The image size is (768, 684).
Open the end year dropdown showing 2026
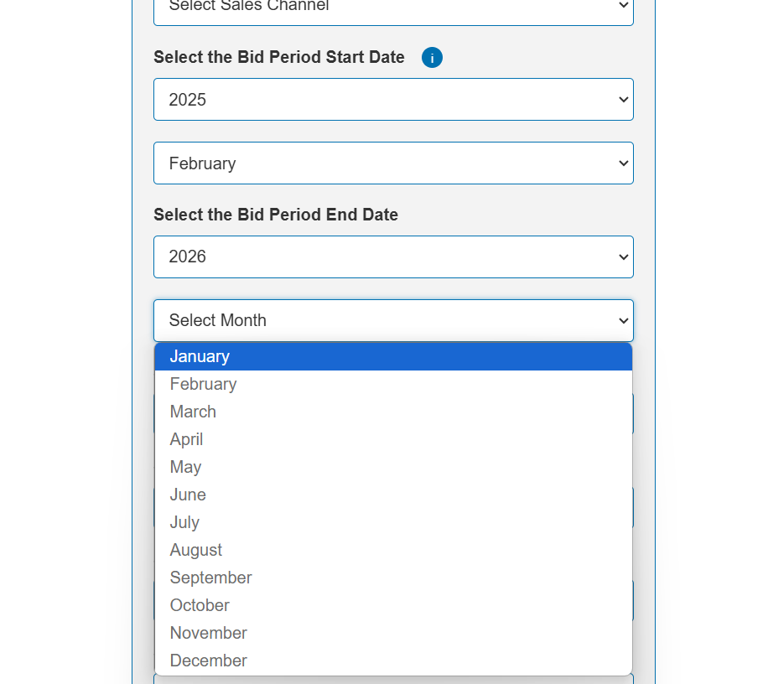[393, 257]
